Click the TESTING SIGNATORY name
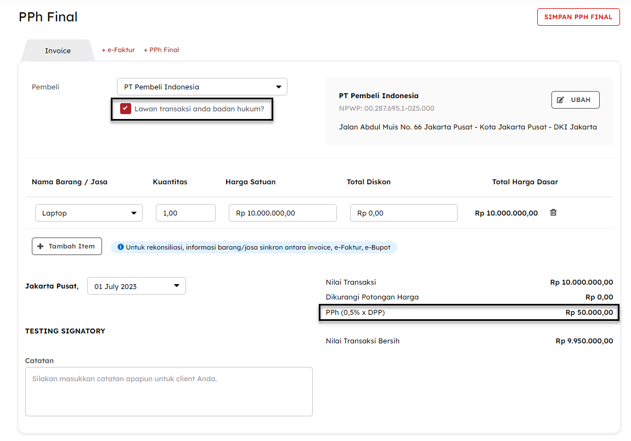The height and width of the screenshot is (441, 631). 65,331
